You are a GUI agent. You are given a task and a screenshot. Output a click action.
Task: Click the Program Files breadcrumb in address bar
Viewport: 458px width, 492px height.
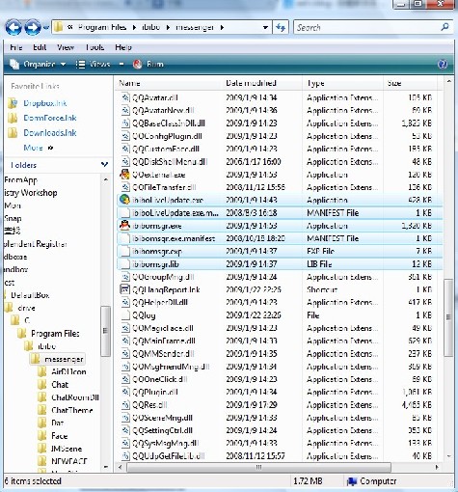[x=102, y=28]
